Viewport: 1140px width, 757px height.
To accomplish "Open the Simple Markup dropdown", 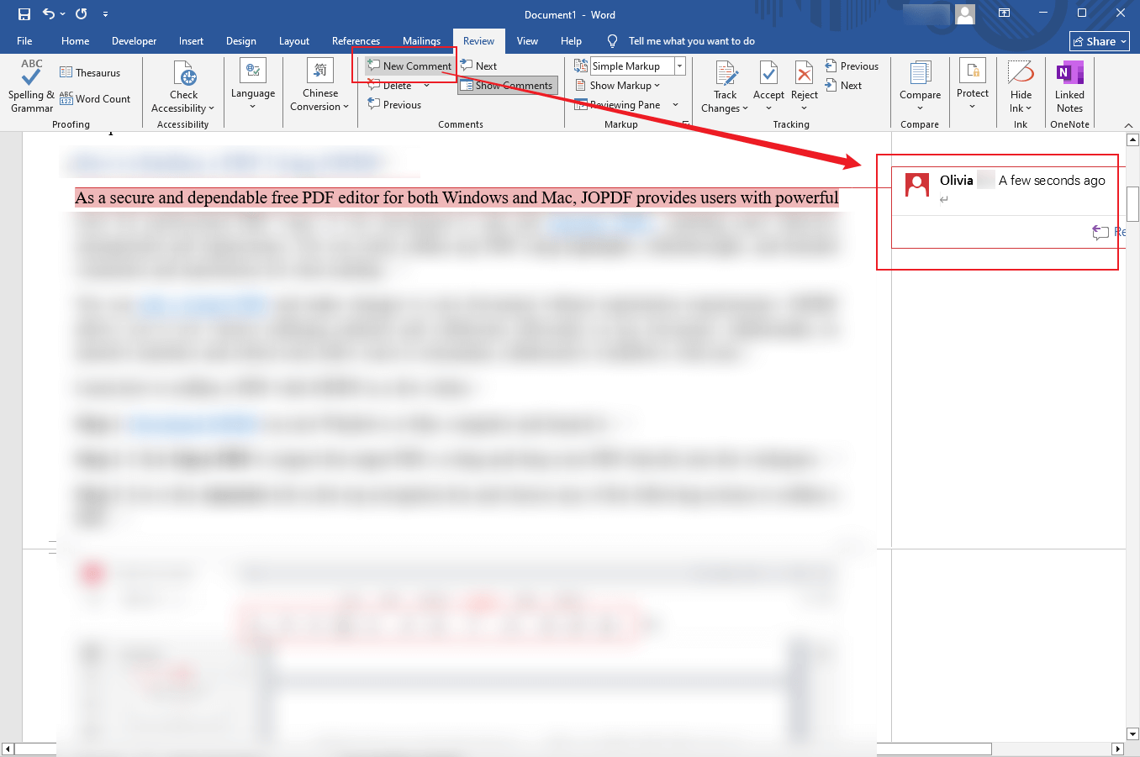I will [679, 66].
